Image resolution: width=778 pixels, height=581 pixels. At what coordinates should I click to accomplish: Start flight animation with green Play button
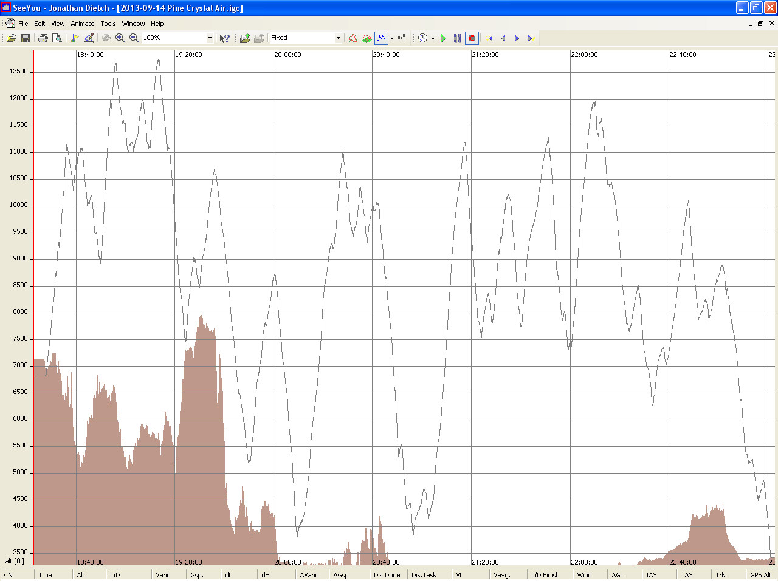coord(444,38)
